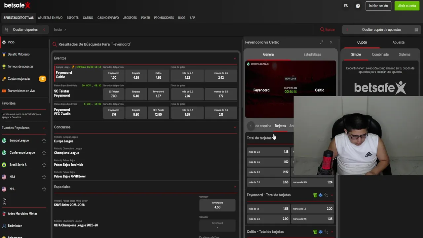Screen dimensions: 423x238
Task: Click the Badminton sport icon
Action: [x=4, y=226]
